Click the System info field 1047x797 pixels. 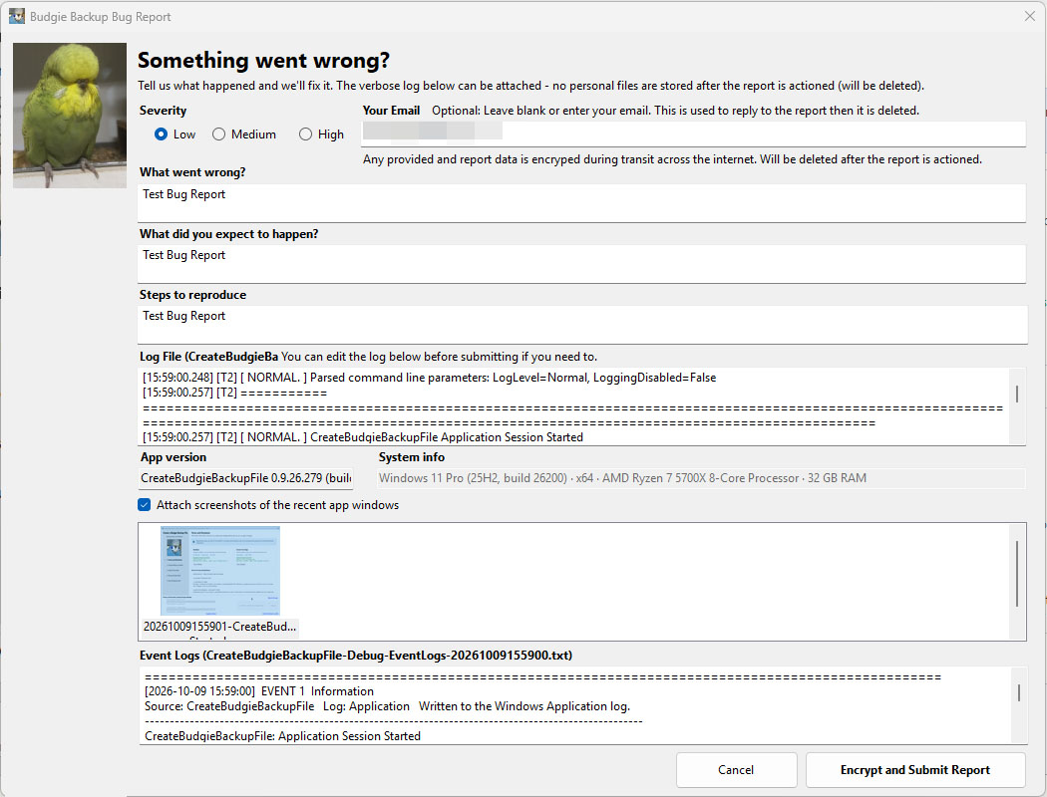(701, 478)
